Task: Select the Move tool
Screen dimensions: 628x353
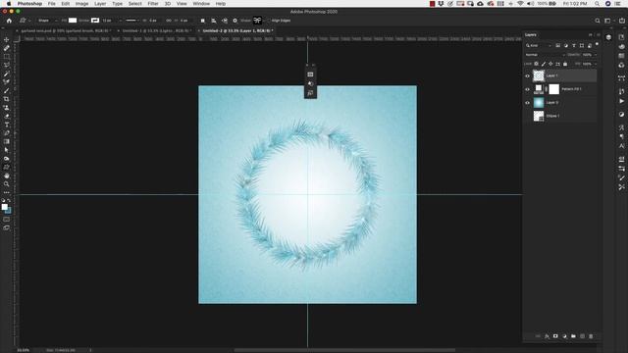Action: (7, 39)
